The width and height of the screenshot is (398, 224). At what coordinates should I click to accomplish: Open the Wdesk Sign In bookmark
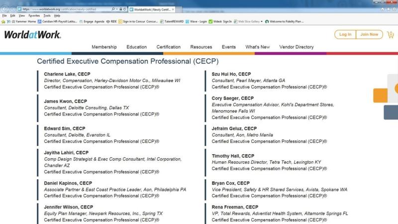tap(220, 21)
